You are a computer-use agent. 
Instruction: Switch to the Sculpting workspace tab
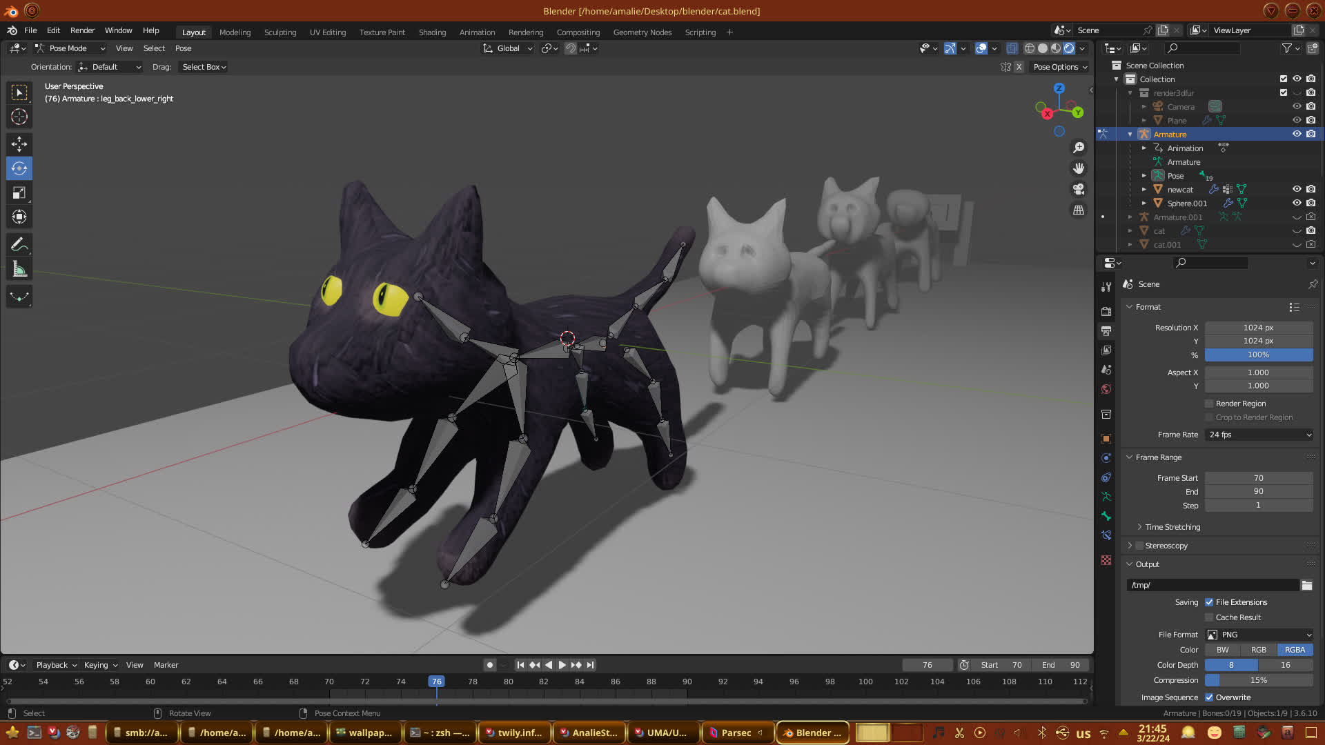point(279,32)
